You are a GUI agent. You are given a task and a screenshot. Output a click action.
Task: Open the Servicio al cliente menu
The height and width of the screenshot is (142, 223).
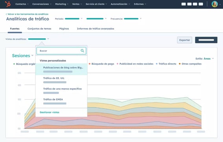(96, 4)
